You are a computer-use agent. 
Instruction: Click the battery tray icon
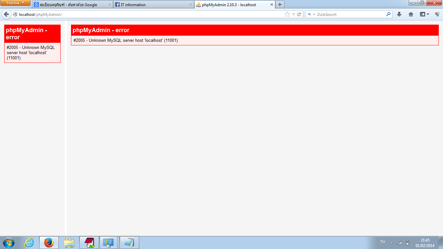click(x=408, y=243)
